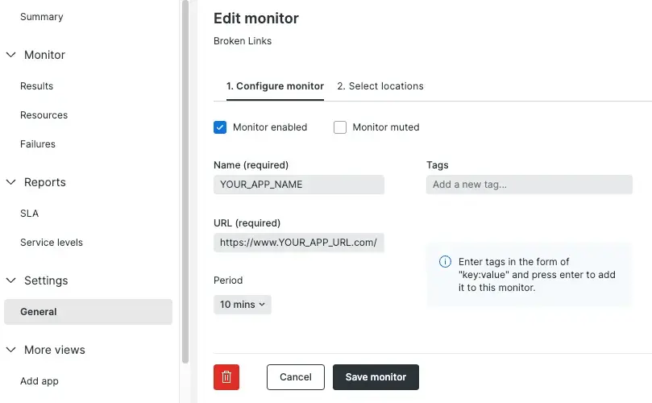Focus the URL input field
Image resolution: width=652 pixels, height=403 pixels.
coord(299,243)
